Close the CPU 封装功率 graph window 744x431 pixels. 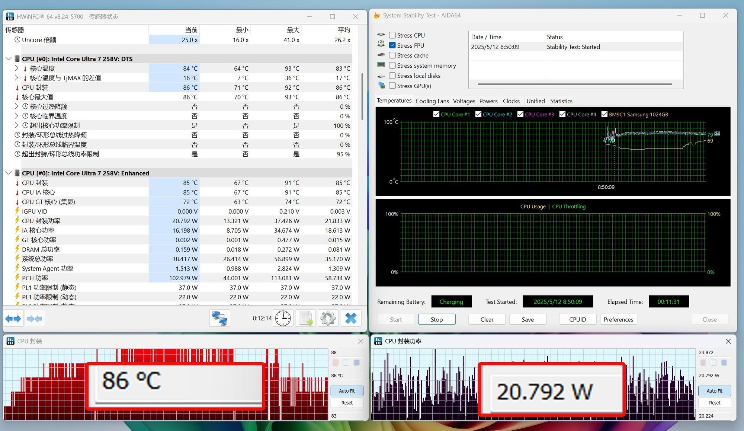click(728, 341)
